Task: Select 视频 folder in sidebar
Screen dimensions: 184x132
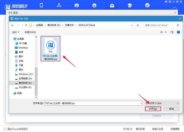Action: [x=19, y=52]
